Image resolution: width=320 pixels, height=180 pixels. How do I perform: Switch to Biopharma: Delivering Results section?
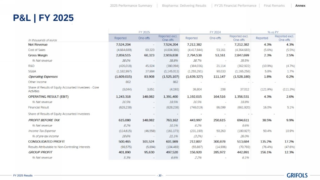[184, 6]
